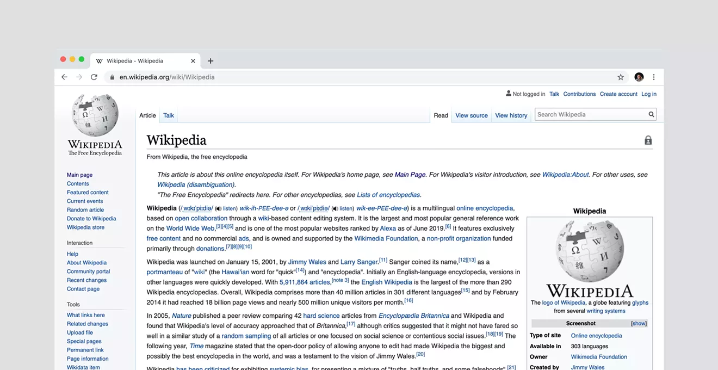
Task: Follow the Wikipedia (disambiguation) link
Action: pos(196,185)
